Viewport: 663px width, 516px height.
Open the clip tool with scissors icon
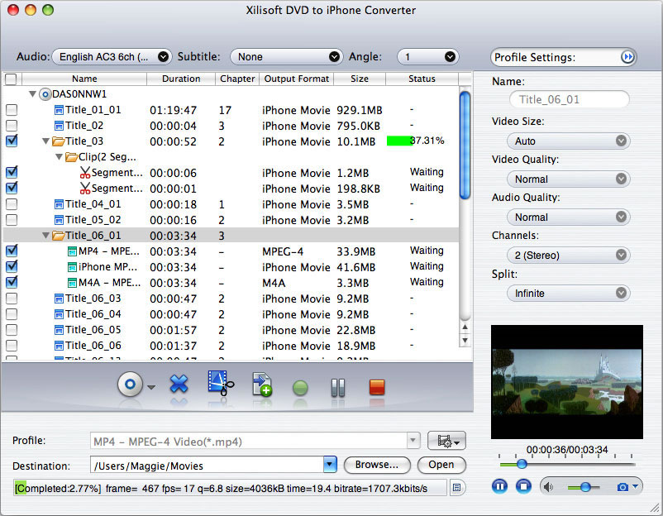click(220, 385)
